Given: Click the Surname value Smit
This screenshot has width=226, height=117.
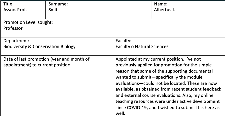Looking at the screenshot, I should coord(53,10).
